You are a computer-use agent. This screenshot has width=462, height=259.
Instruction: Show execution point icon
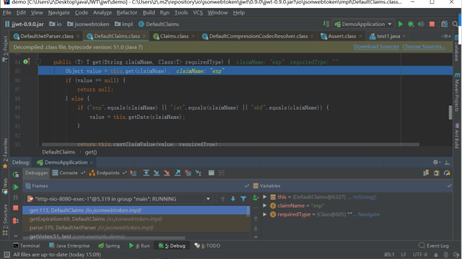[133, 173]
